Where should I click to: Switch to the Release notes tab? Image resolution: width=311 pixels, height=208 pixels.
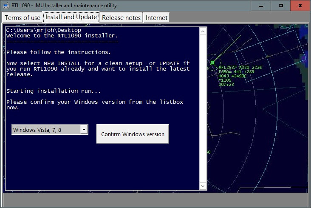122,18
